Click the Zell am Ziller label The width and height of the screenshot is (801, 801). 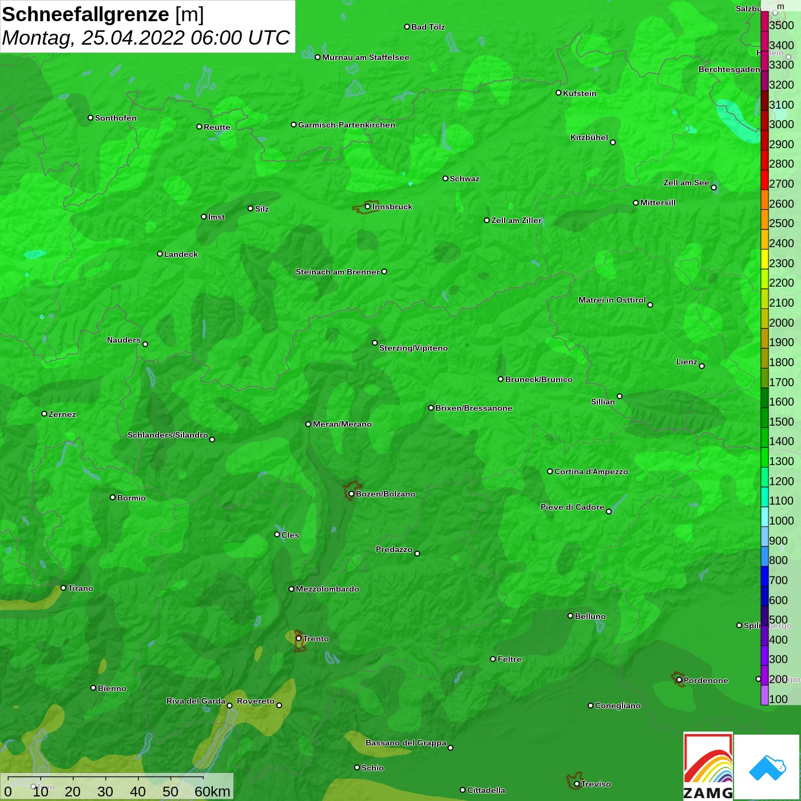(517, 220)
